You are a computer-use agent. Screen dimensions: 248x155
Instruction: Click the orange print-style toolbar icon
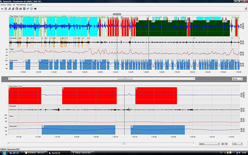[x=17, y=9]
